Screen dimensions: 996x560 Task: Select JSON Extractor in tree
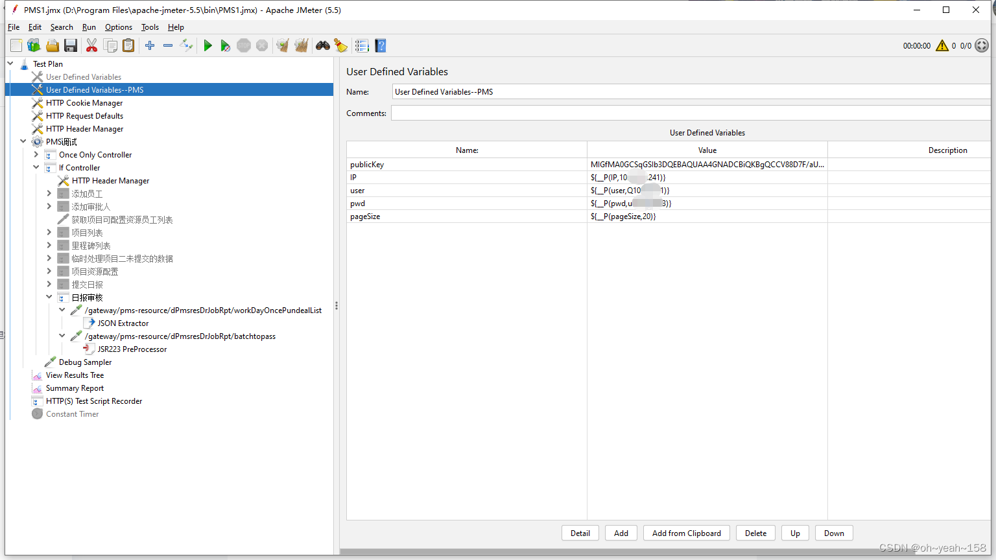pyautogui.click(x=123, y=323)
